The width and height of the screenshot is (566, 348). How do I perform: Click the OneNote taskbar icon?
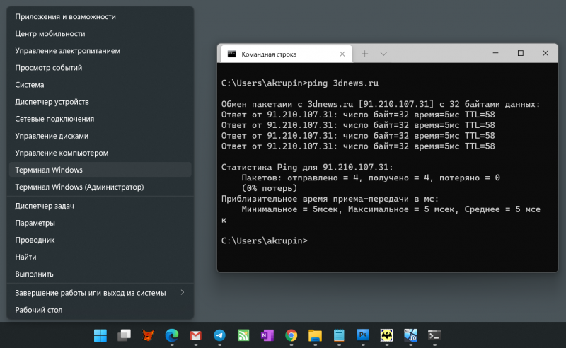click(x=267, y=335)
